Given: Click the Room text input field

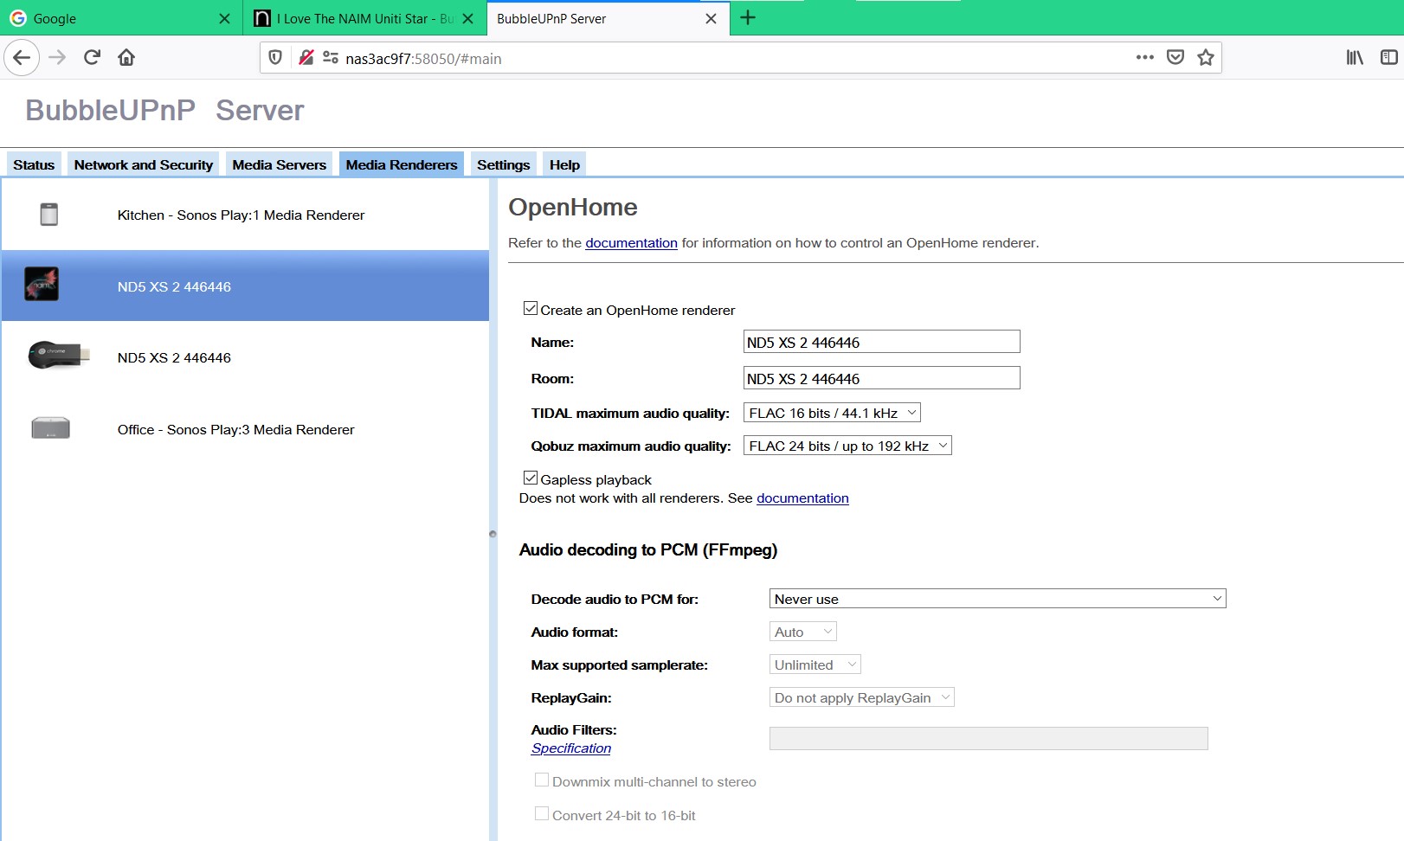Looking at the screenshot, I should (881, 379).
